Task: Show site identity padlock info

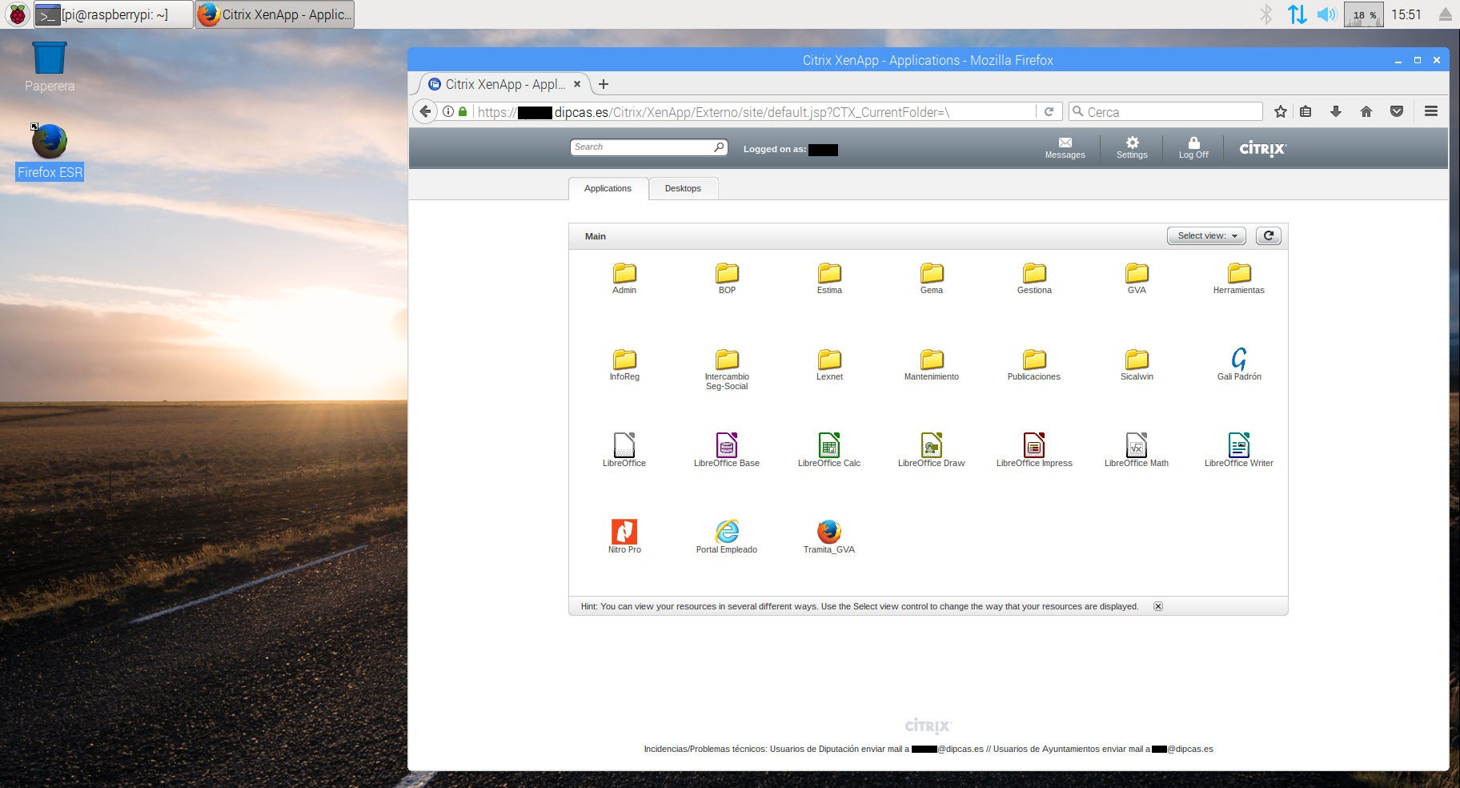Action: pyautogui.click(x=463, y=112)
